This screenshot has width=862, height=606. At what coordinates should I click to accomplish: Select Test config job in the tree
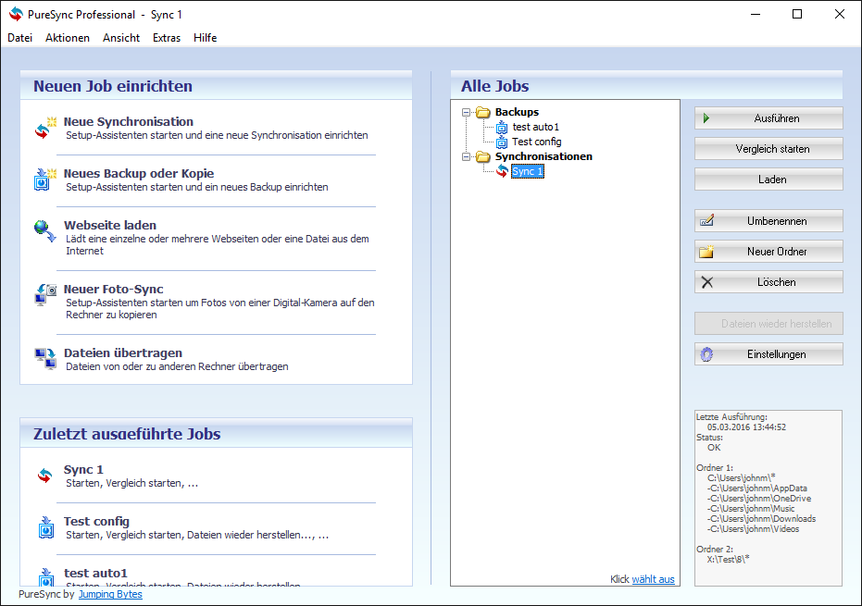tap(536, 142)
